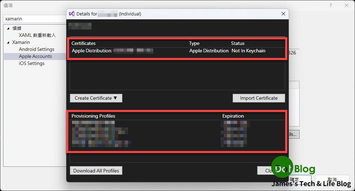Open the Create Certificate dropdown
Viewport: 355px width, 191px height.
(x=96, y=98)
